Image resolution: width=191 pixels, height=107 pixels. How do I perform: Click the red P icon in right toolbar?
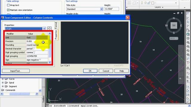pyautogui.click(x=188, y=63)
